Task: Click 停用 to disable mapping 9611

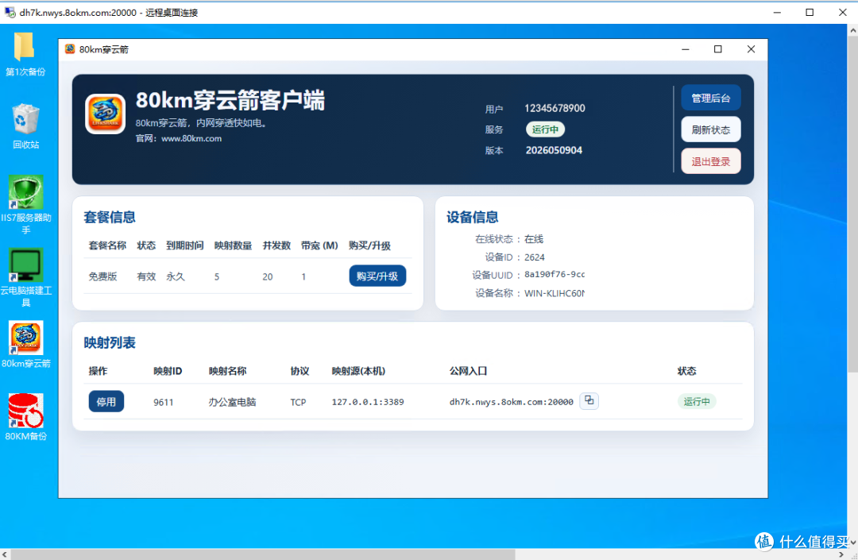Action: point(106,402)
